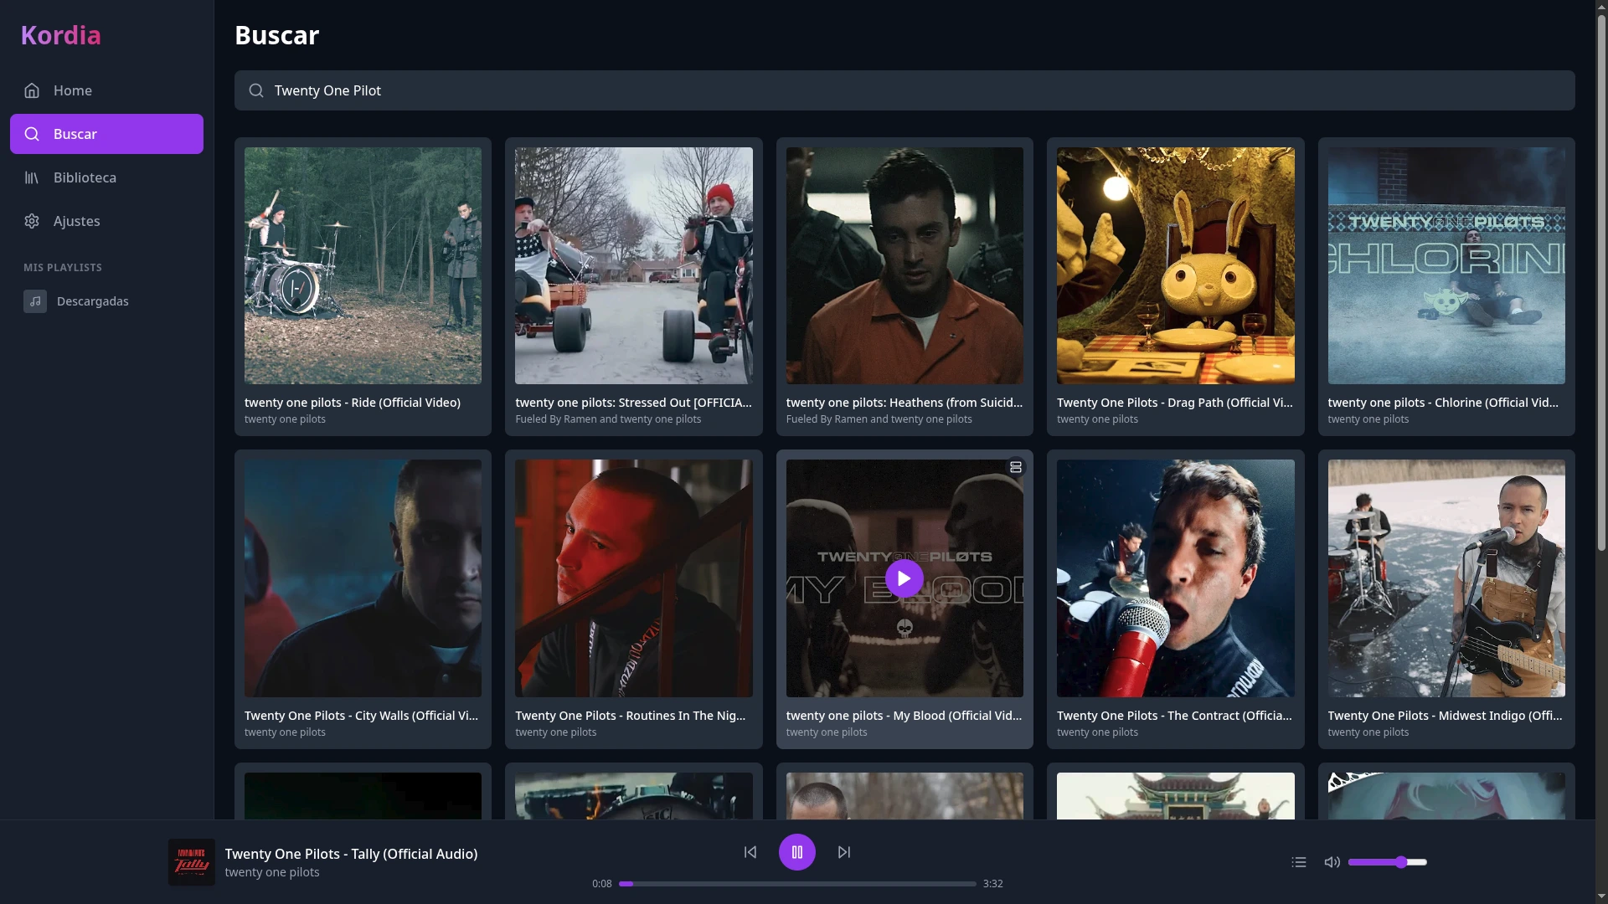This screenshot has height=904, width=1608.
Task: Open the Midwest Indigo video thumbnail
Action: [x=1446, y=578]
